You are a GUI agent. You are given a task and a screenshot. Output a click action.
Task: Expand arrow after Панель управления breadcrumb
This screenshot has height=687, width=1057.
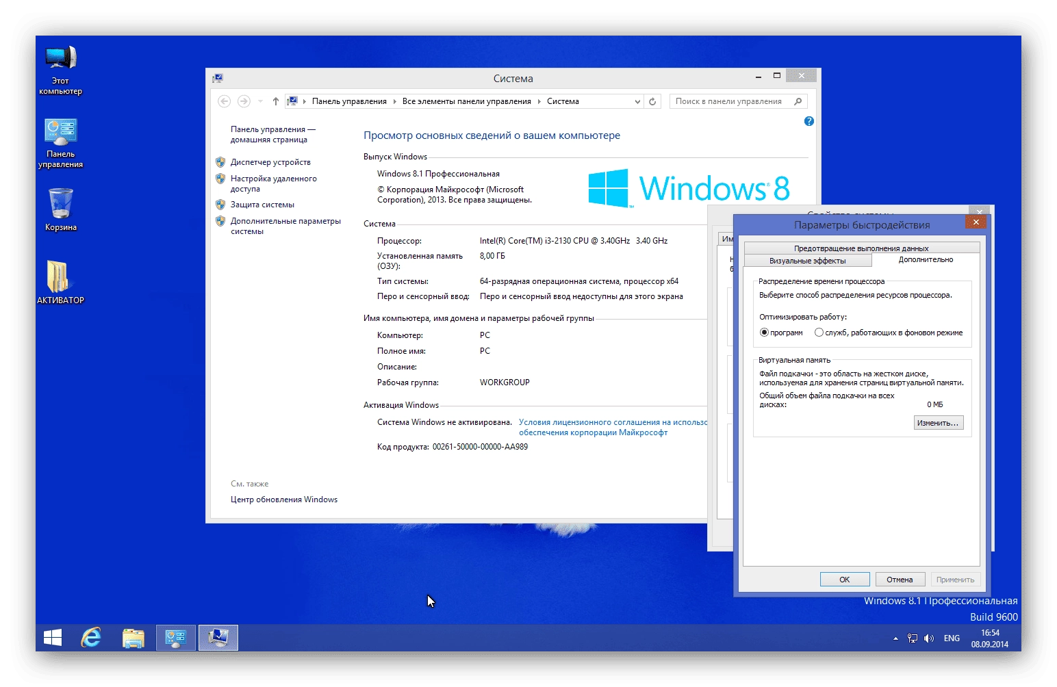[x=395, y=101]
